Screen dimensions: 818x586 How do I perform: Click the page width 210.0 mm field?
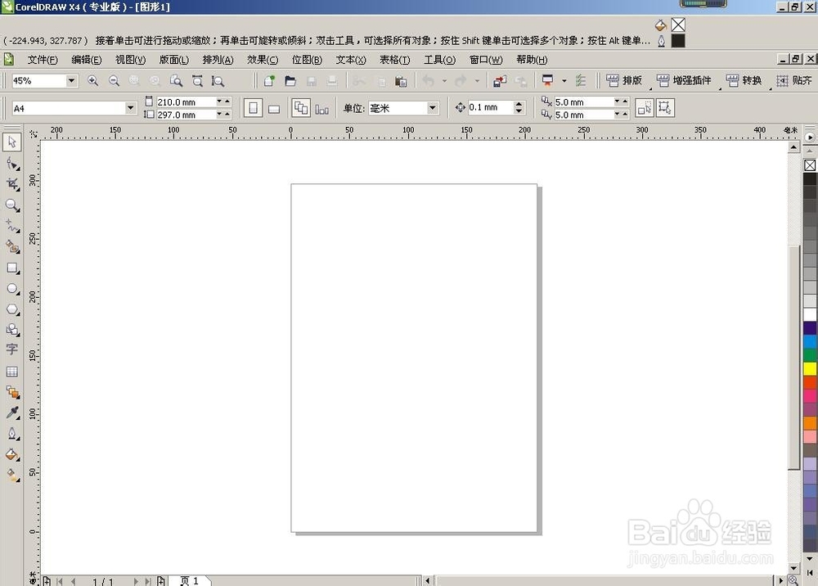coord(185,101)
